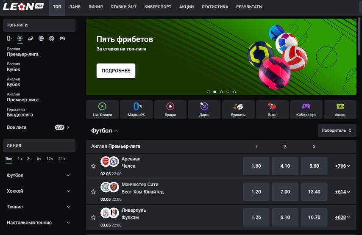This screenshot has width=362, height=235.
Task: Select the esports gamepad icon in sidebar
Action: pos(62,39)
